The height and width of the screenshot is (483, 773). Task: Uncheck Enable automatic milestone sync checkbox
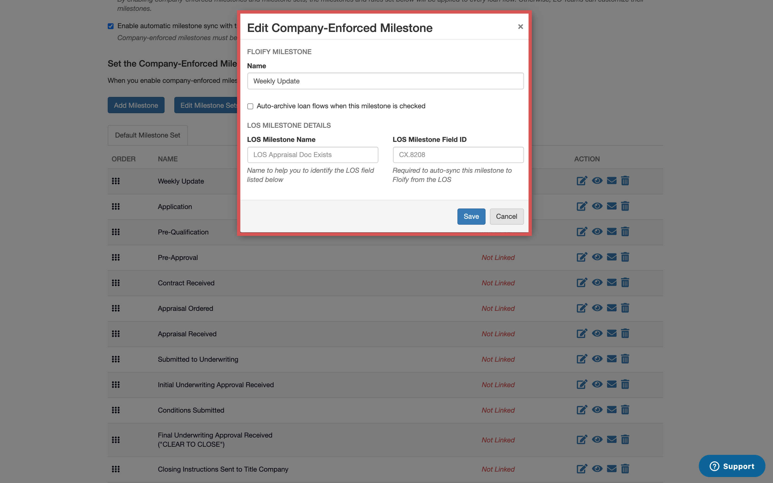[x=111, y=26]
